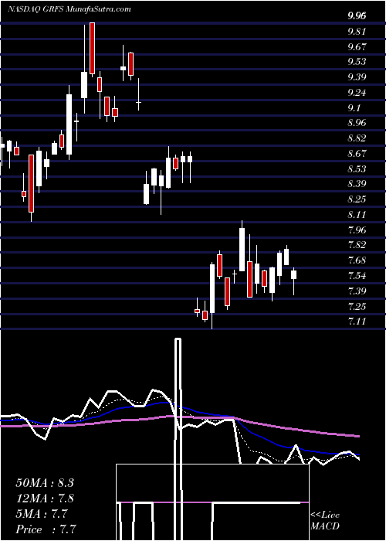Select the 8.67 price label
The height and width of the screenshot is (541, 386).
[357, 154]
